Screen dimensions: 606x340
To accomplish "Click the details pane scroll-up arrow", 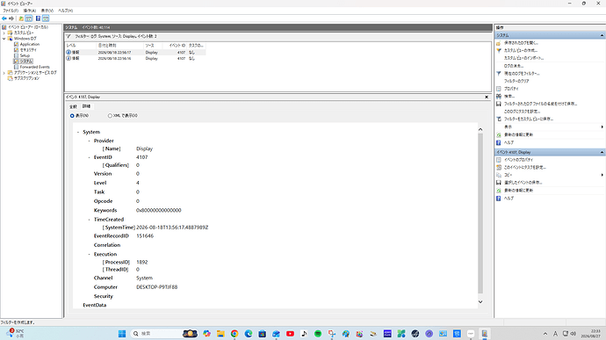I will pos(480,129).
